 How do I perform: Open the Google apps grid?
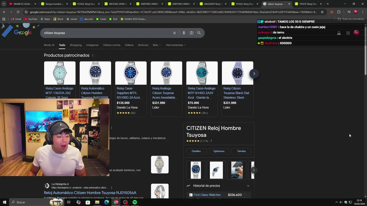pyautogui.click(x=348, y=33)
